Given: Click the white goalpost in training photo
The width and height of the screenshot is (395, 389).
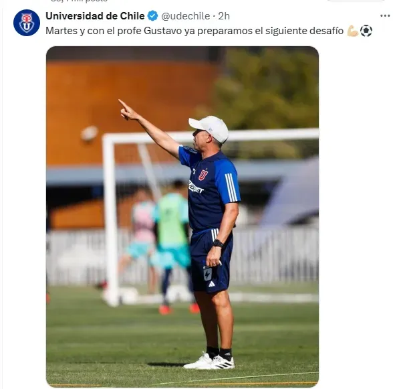Looking at the screenshot, I should point(110,219).
